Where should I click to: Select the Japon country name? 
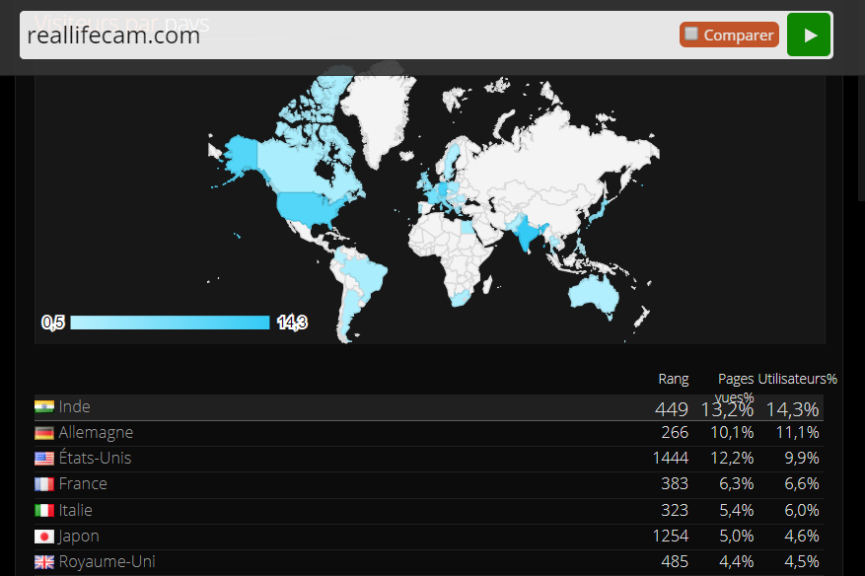[x=79, y=537]
